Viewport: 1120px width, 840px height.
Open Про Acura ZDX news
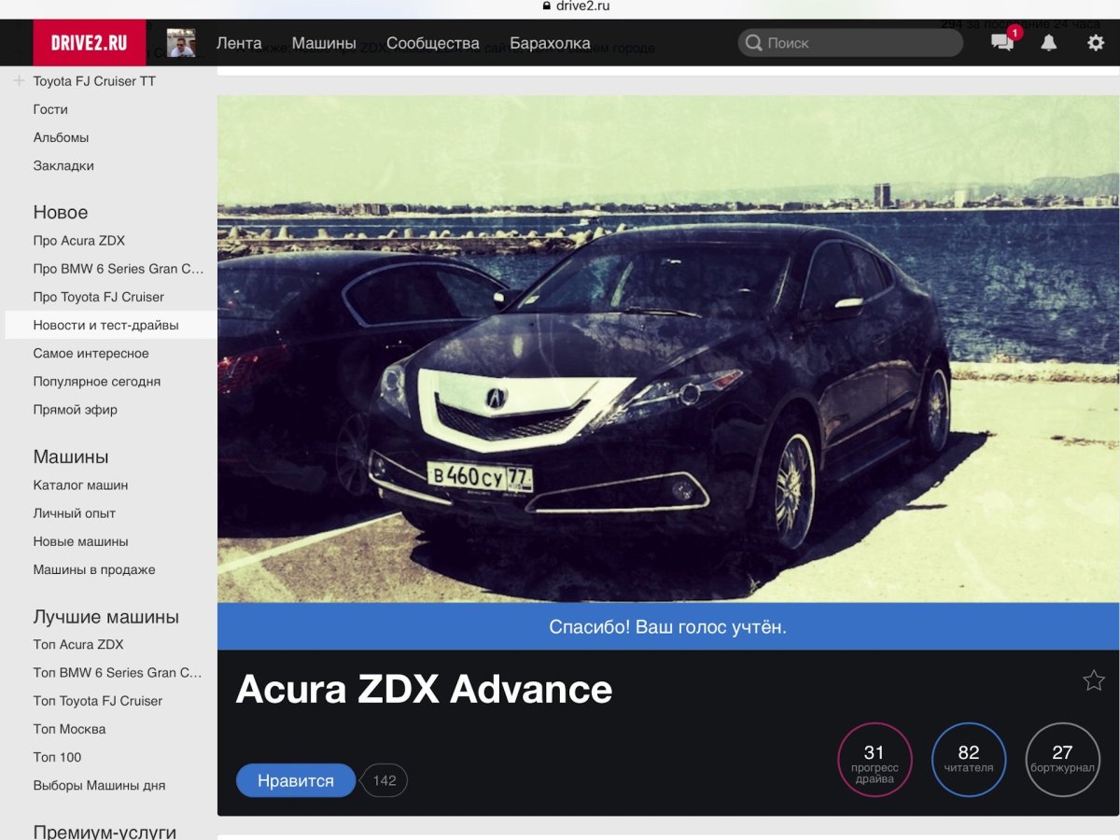point(78,240)
